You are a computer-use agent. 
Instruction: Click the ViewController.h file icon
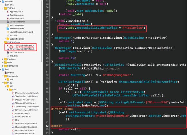[x=8, y=18]
